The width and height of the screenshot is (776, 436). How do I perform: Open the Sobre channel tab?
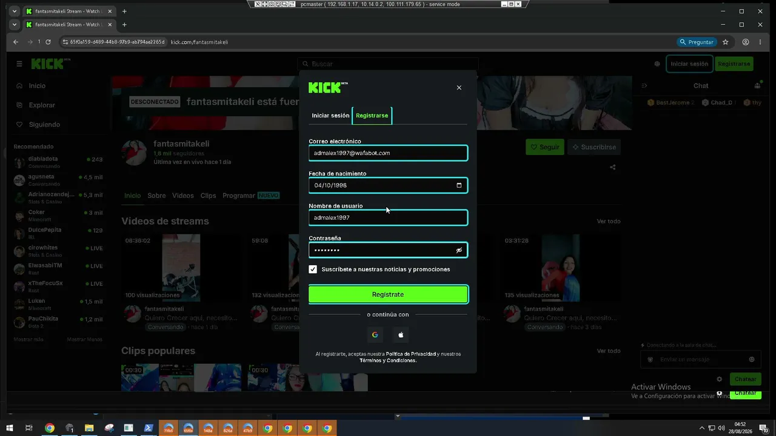[156, 196]
